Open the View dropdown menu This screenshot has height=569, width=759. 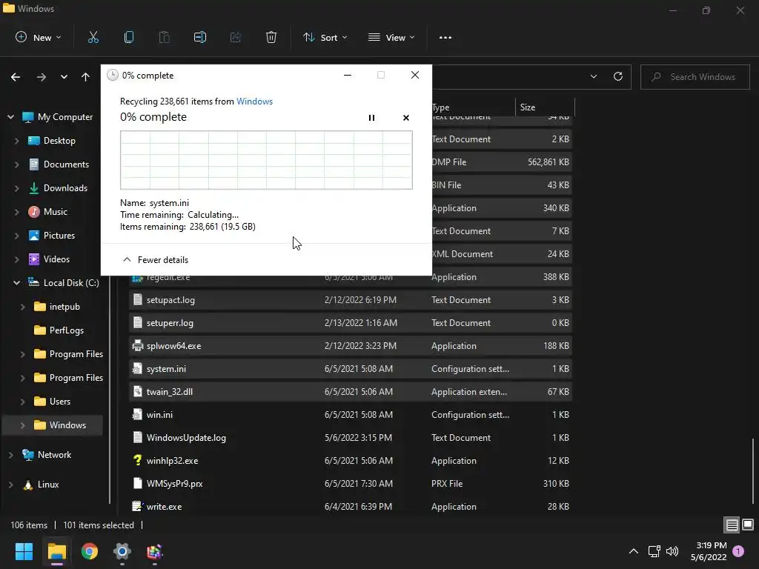pos(391,37)
